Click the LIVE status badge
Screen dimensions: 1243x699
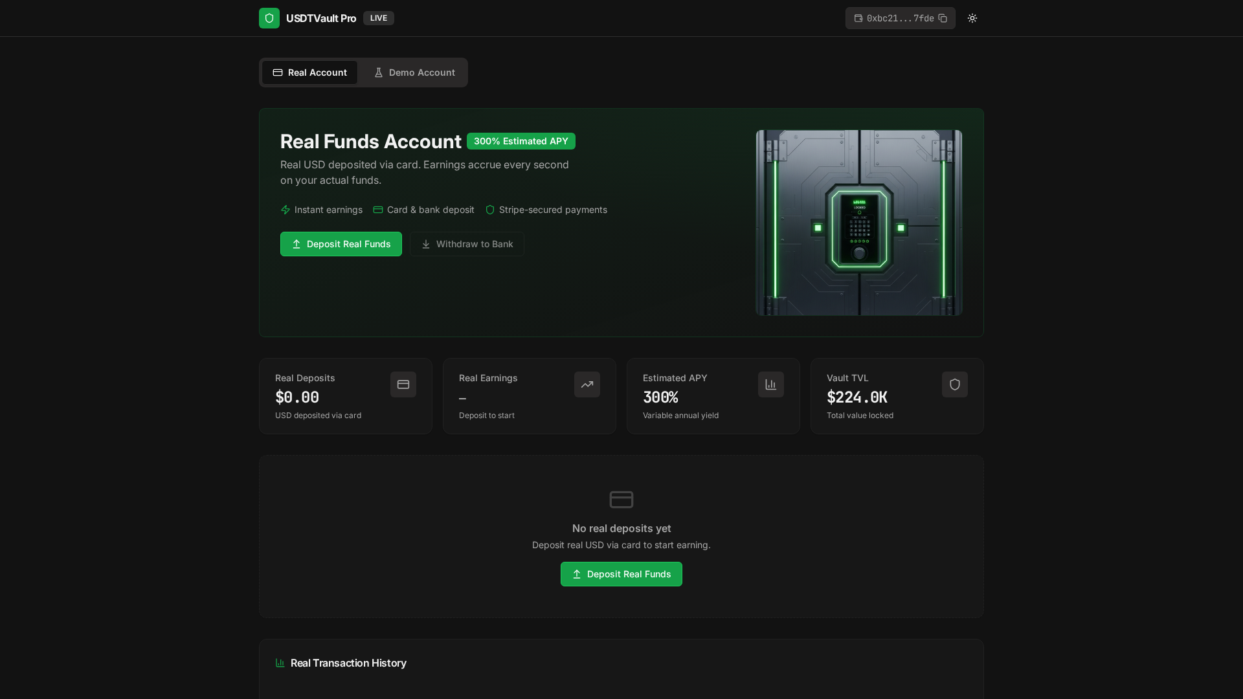(x=378, y=18)
